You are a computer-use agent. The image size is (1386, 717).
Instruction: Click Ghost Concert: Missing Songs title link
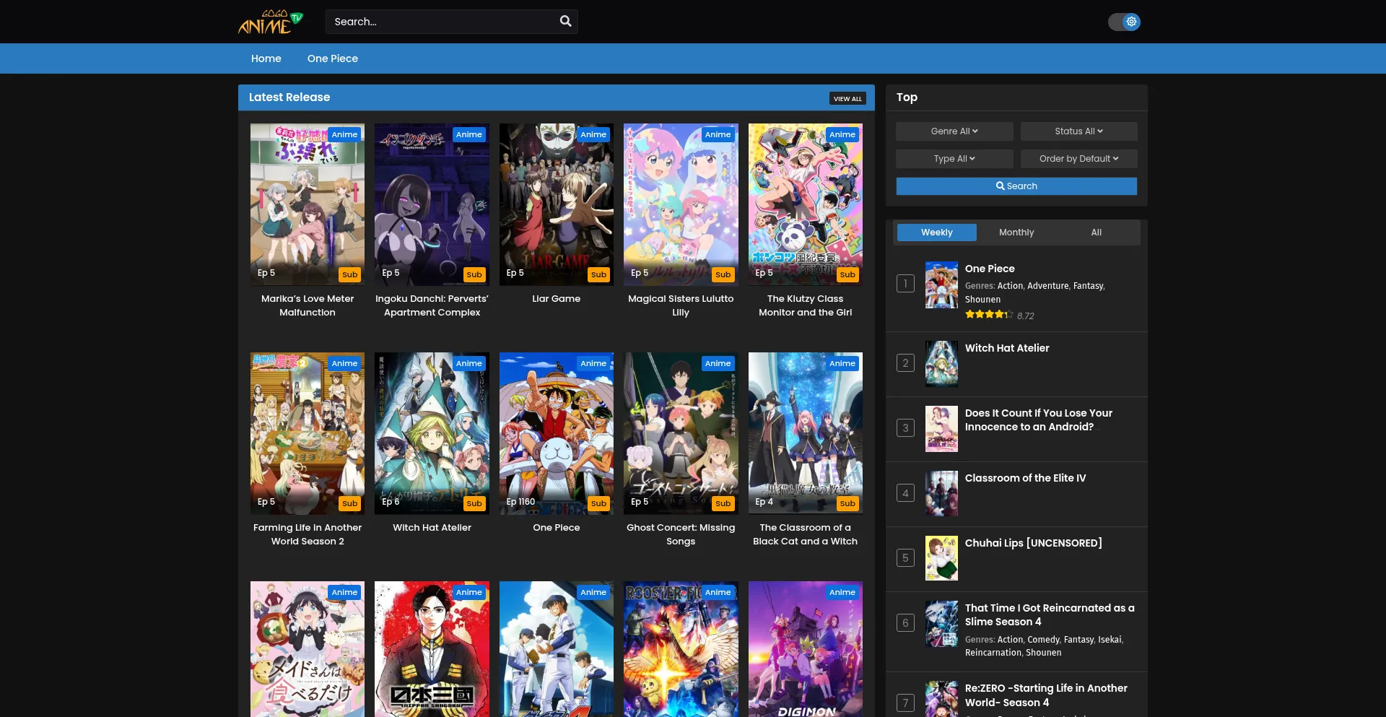click(x=681, y=534)
